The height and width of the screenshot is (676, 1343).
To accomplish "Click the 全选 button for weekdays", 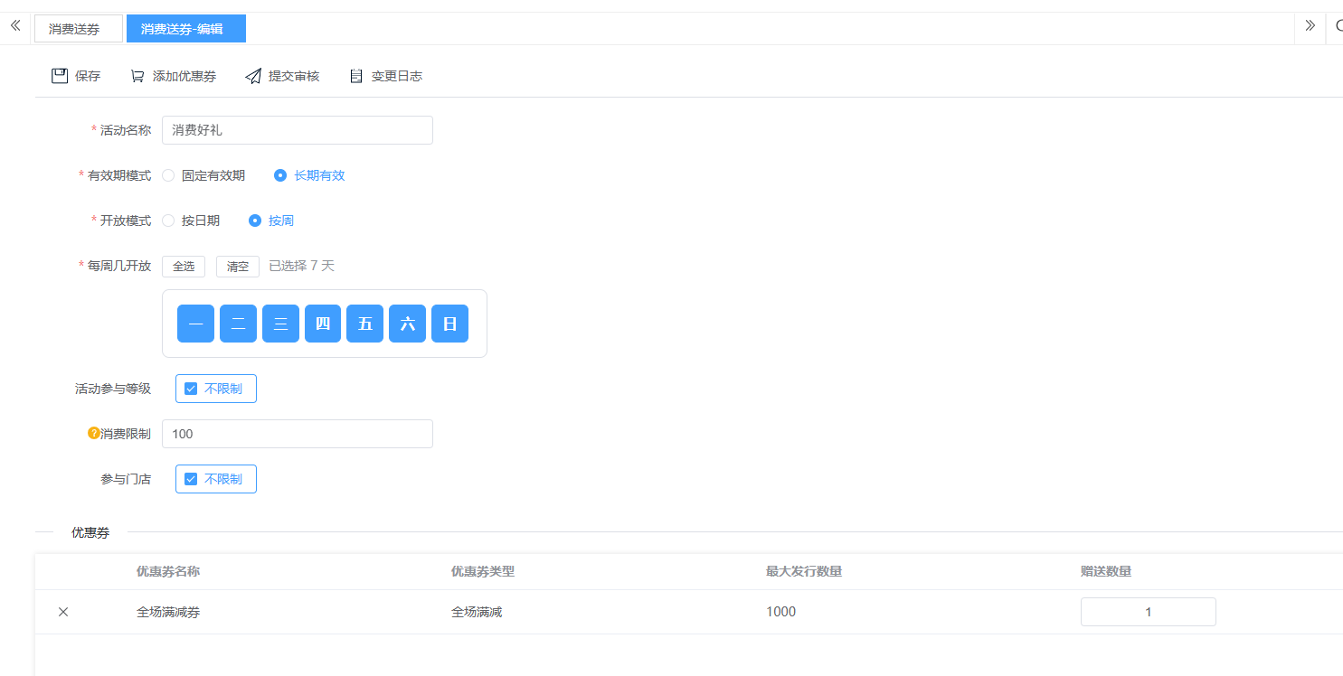I will click(184, 267).
